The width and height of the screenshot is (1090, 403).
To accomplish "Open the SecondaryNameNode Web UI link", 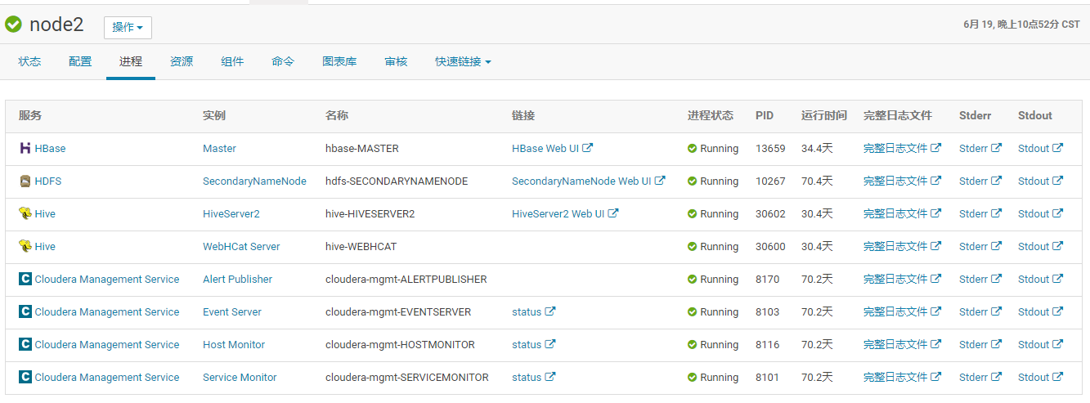I will click(x=588, y=181).
